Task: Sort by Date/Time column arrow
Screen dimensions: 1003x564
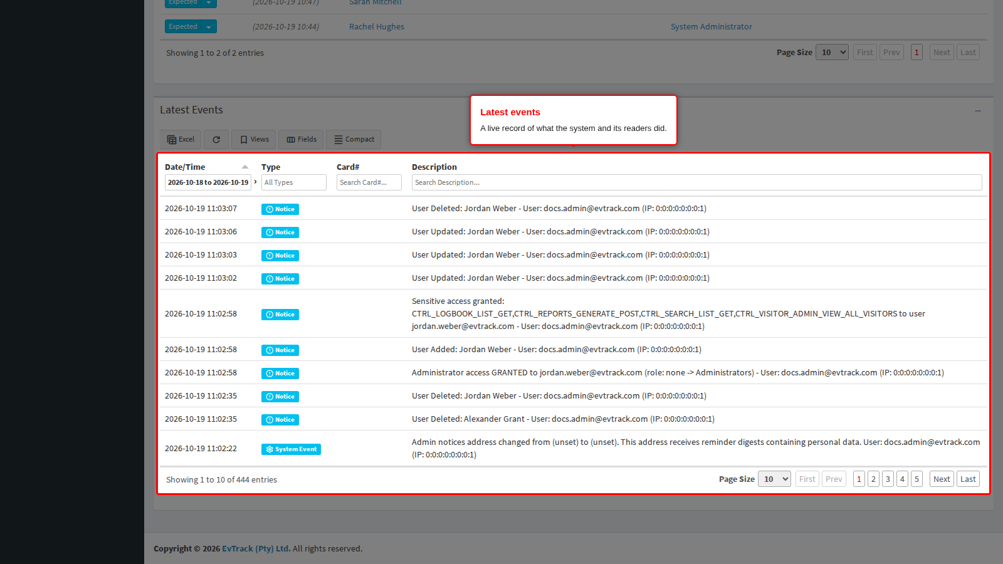Action: click(x=245, y=167)
